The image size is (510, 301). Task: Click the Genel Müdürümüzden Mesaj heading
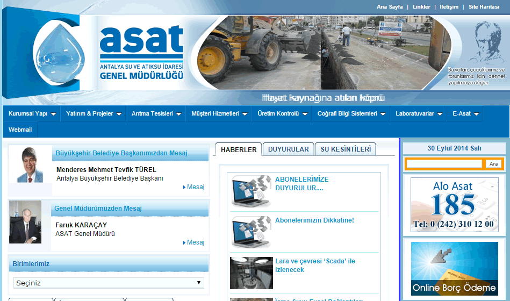98,208
